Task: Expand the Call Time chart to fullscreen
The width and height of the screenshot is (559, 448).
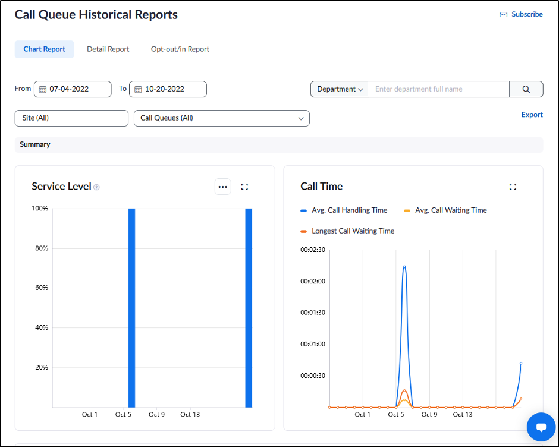Action: click(513, 187)
